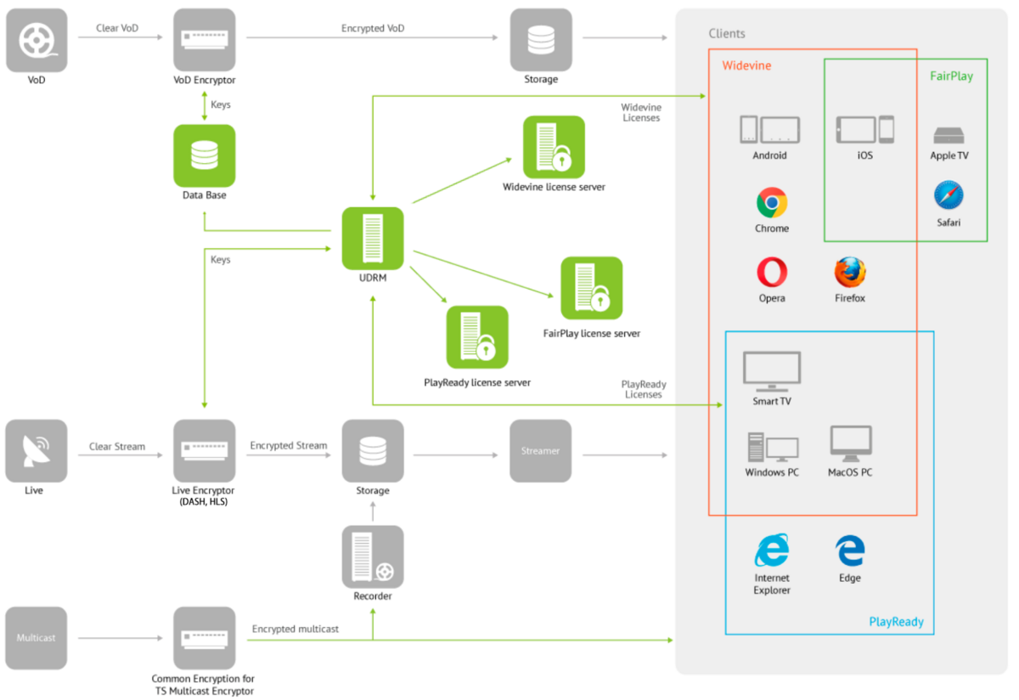
Task: Click the blue PlayReady group label
Action: click(896, 622)
